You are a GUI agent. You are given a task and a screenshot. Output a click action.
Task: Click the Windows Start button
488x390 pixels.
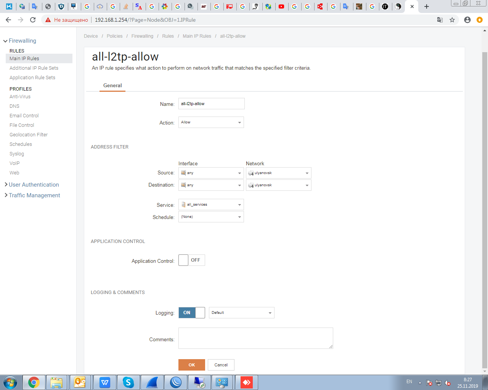coord(10,382)
